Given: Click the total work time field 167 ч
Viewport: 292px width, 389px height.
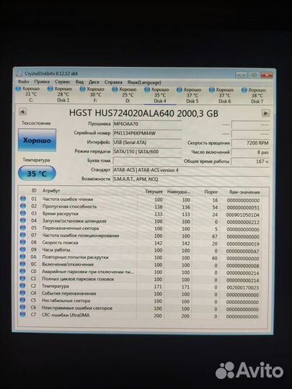Looking at the screenshot, I should coord(250,161).
